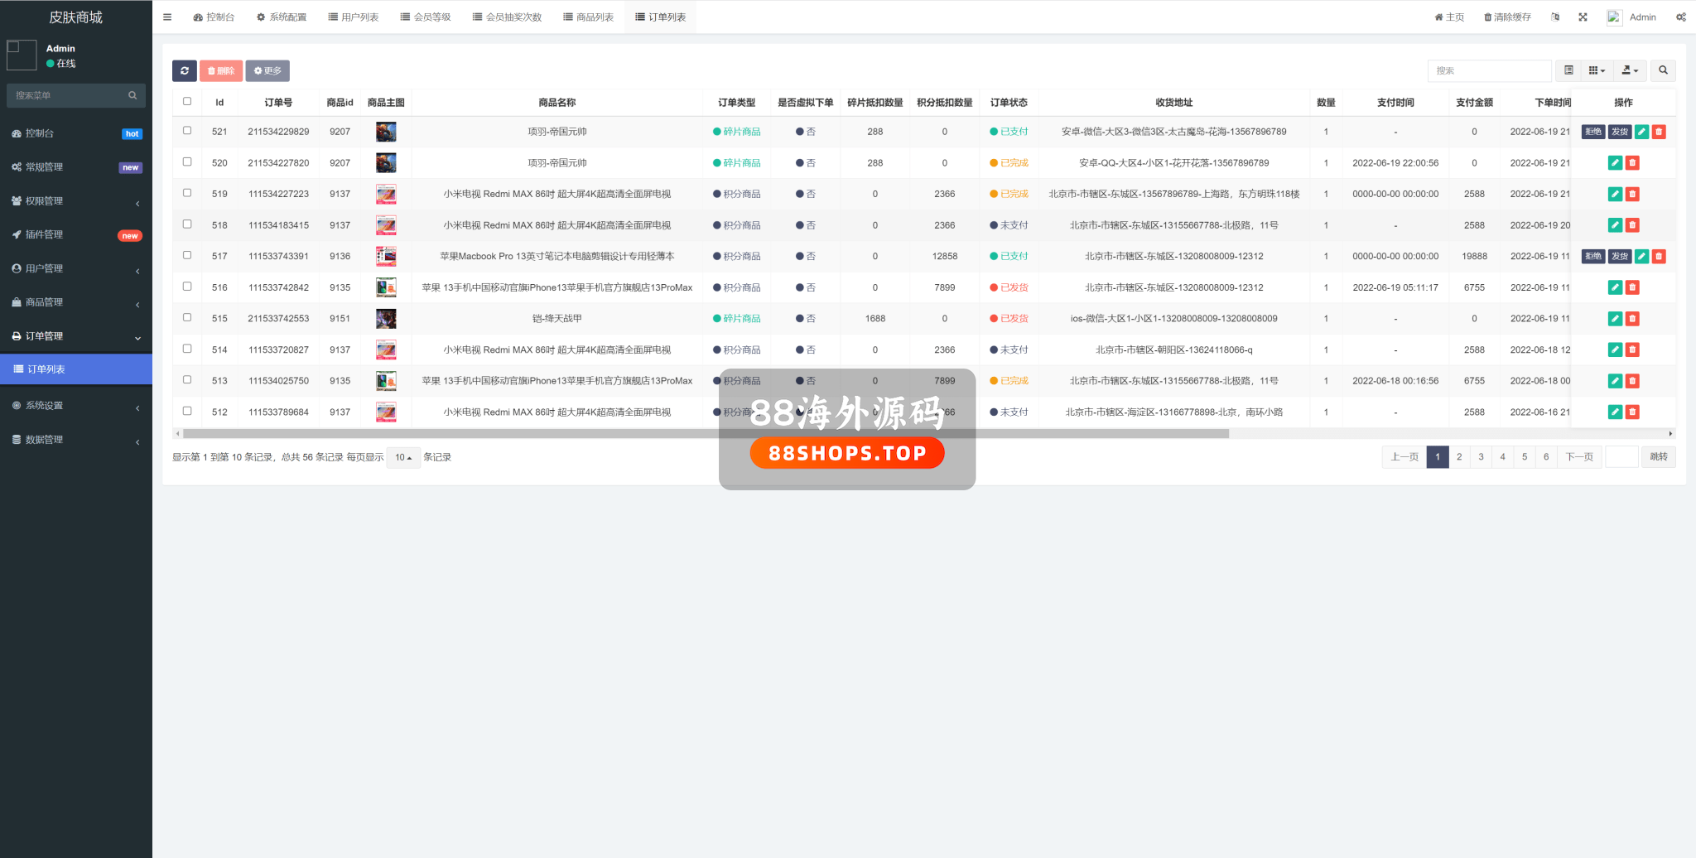Check the select-all checkbox in table header
1696x858 pixels.
point(187,102)
